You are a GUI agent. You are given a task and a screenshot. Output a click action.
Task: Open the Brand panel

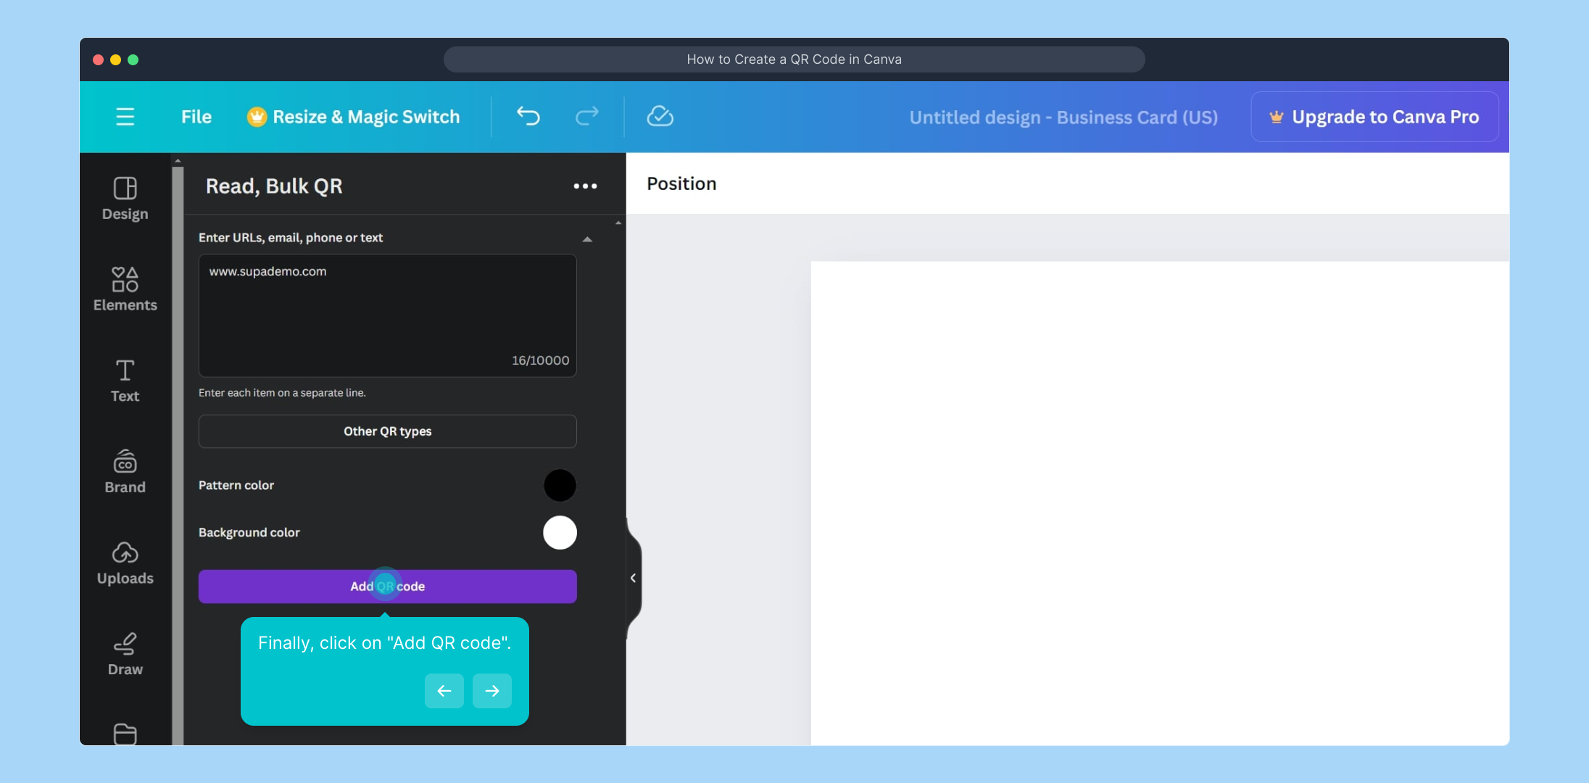point(125,471)
